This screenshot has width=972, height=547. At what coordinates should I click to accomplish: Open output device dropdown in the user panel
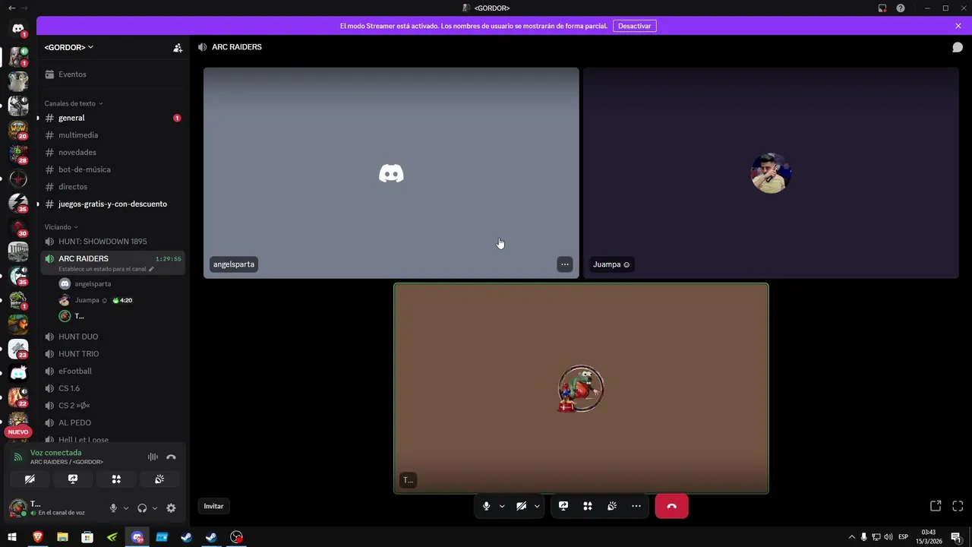point(155,508)
